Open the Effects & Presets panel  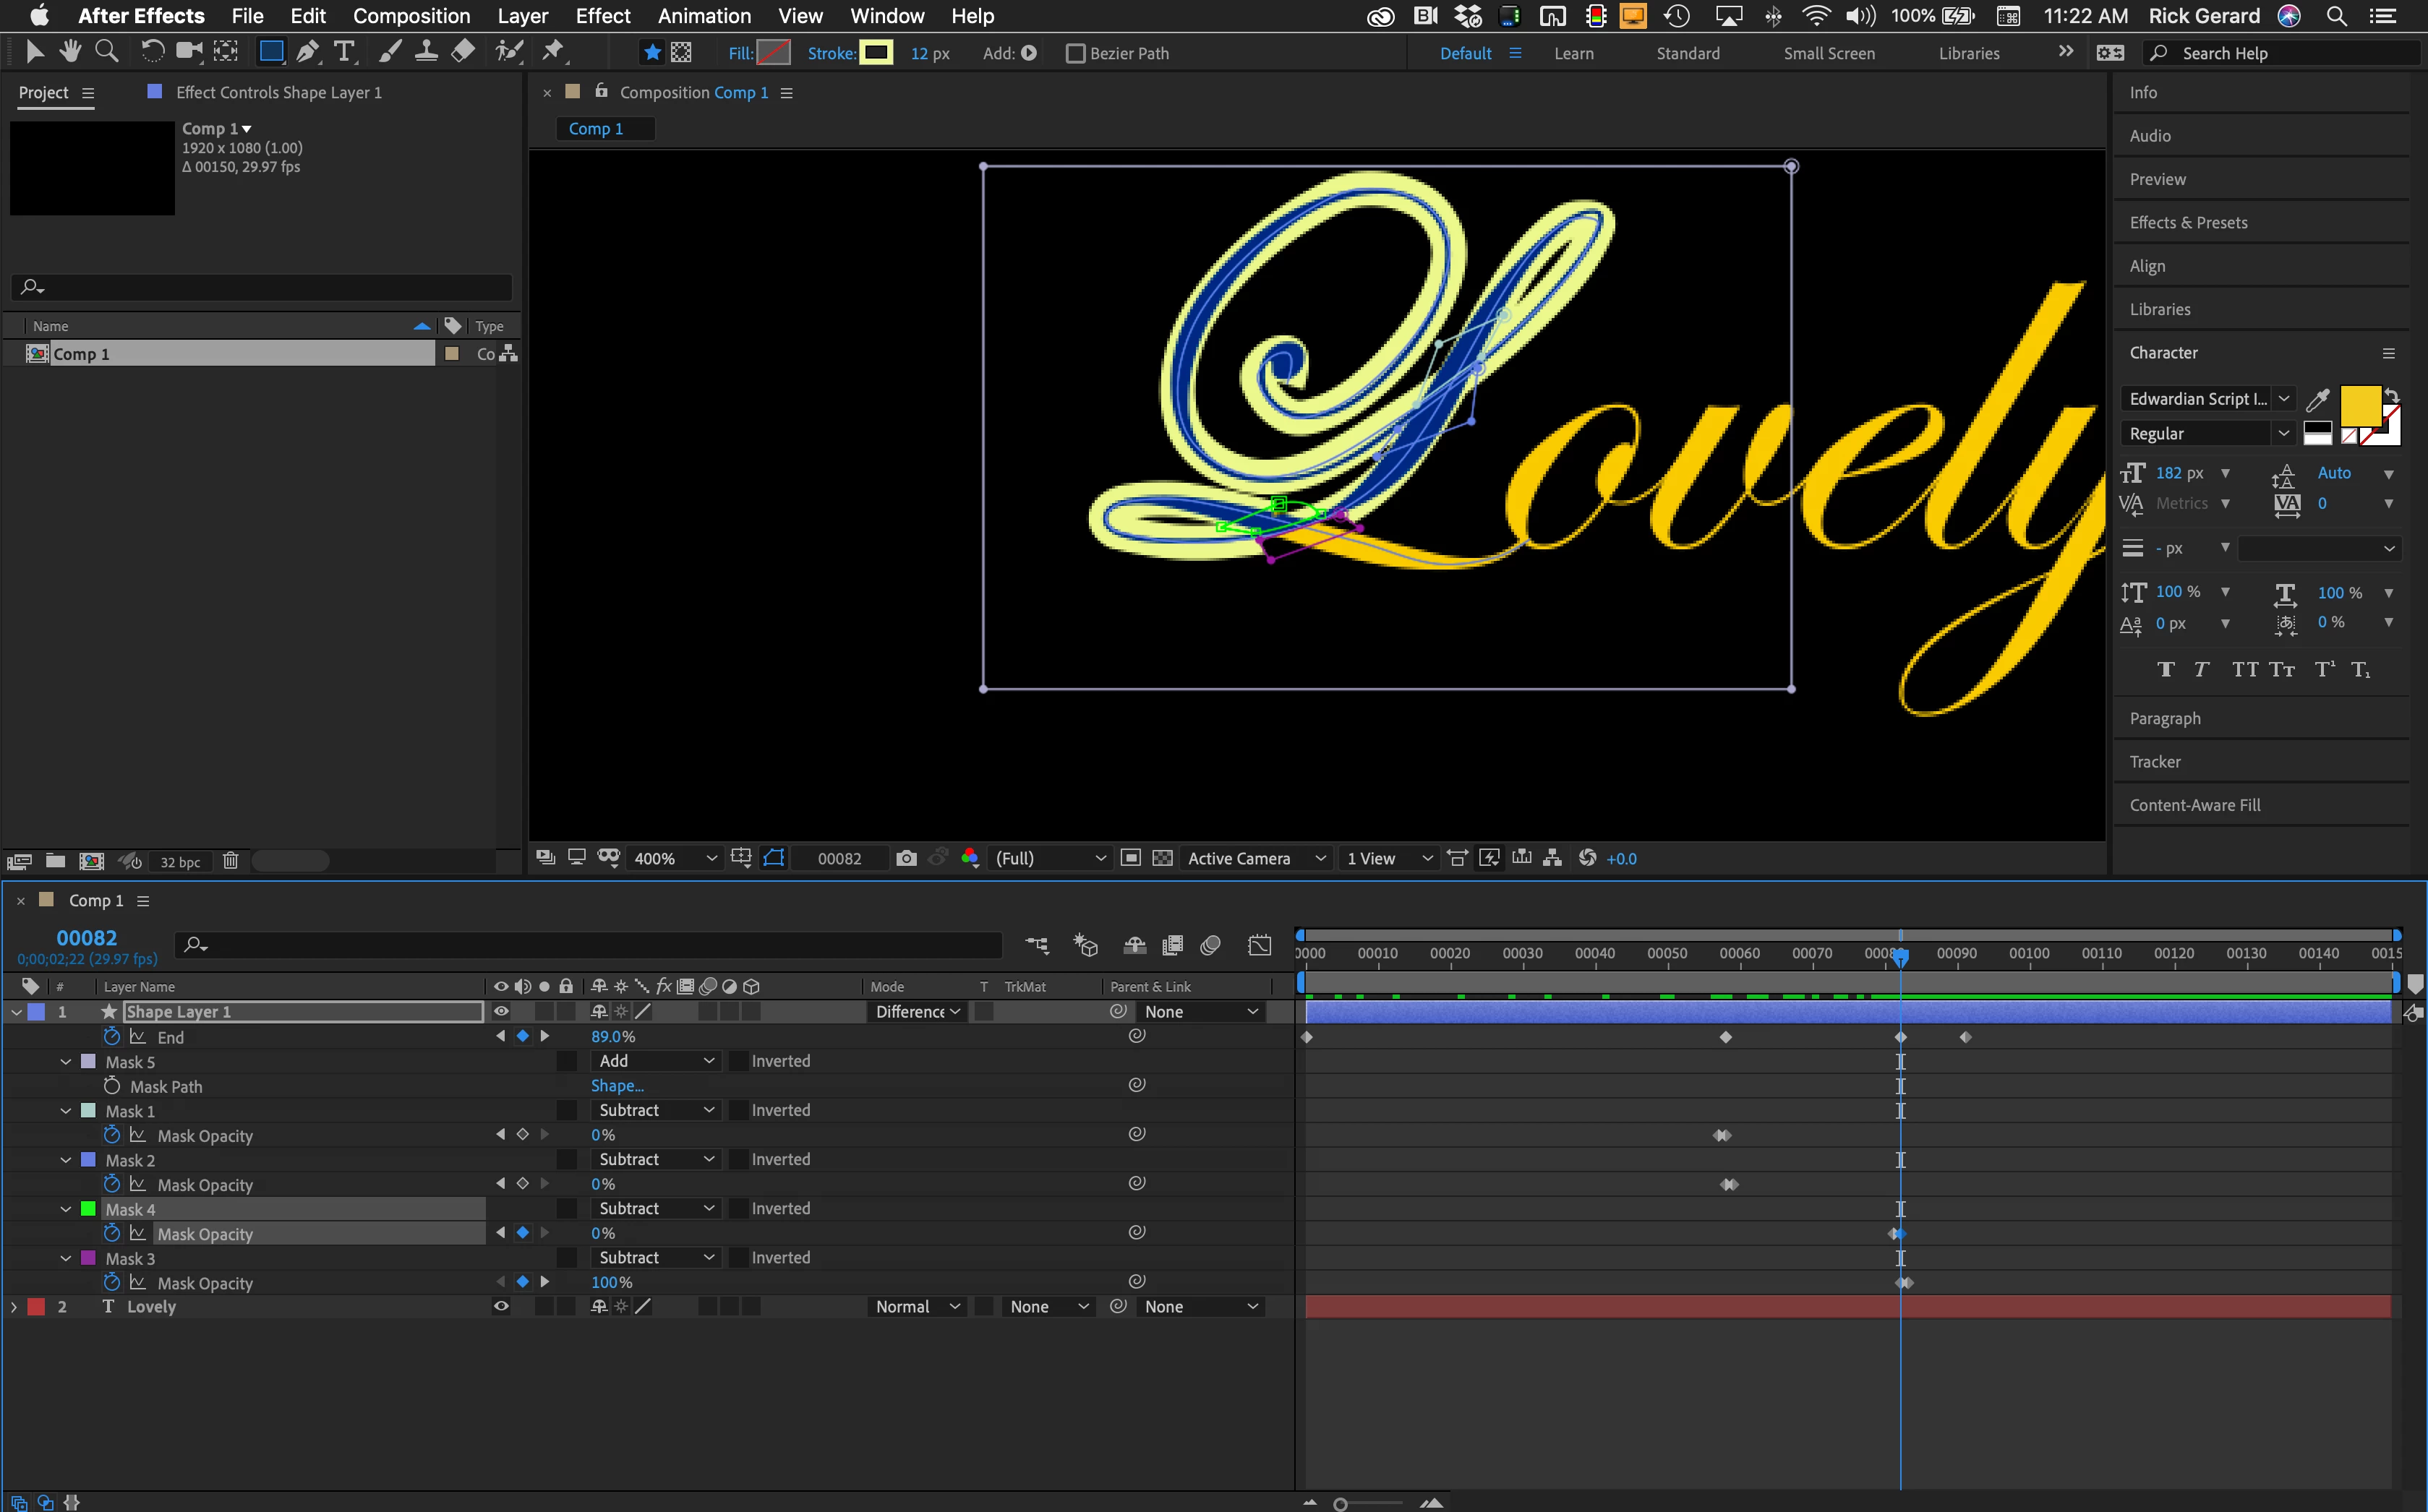[x=2188, y=223]
